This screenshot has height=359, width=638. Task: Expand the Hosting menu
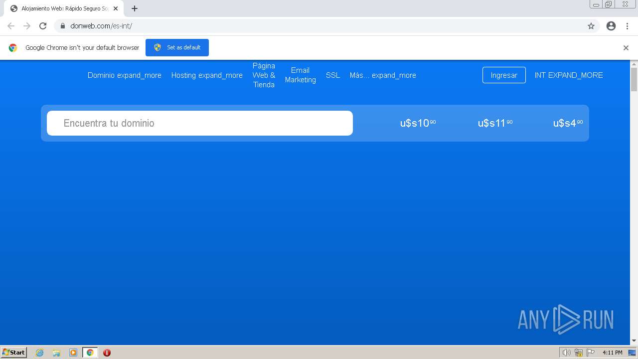(207, 75)
